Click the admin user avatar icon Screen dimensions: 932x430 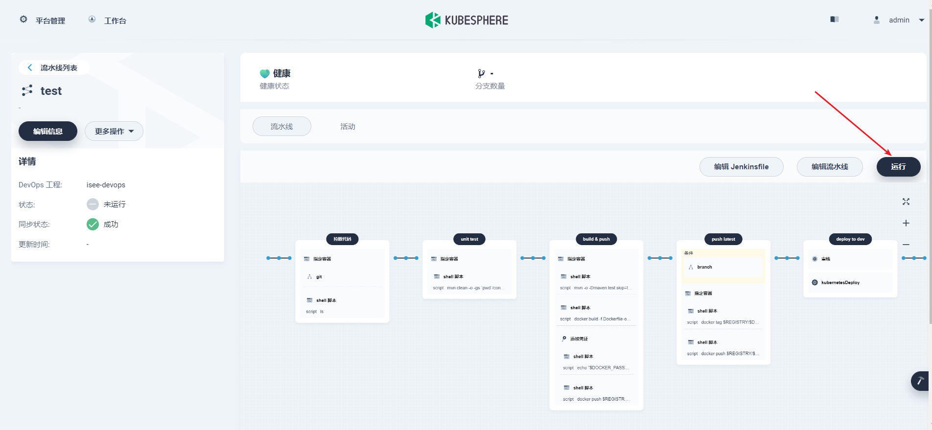pos(877,20)
